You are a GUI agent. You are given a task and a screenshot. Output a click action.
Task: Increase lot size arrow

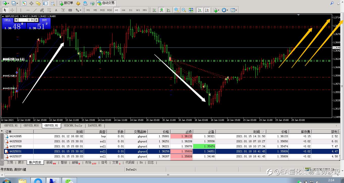pyautogui.click(x=36, y=20)
